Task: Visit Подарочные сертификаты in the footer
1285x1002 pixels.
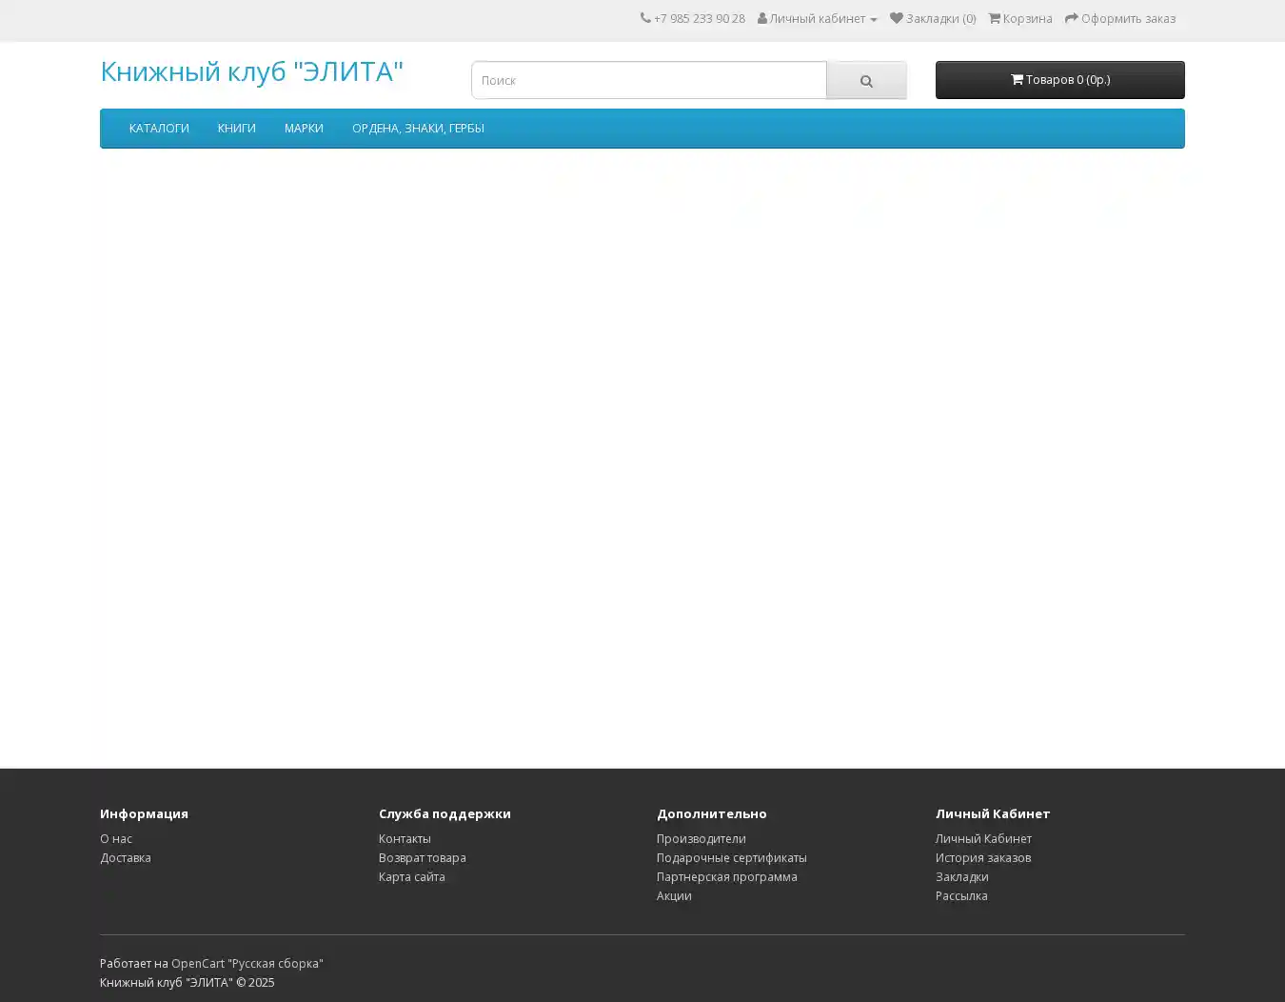Action: click(x=731, y=858)
